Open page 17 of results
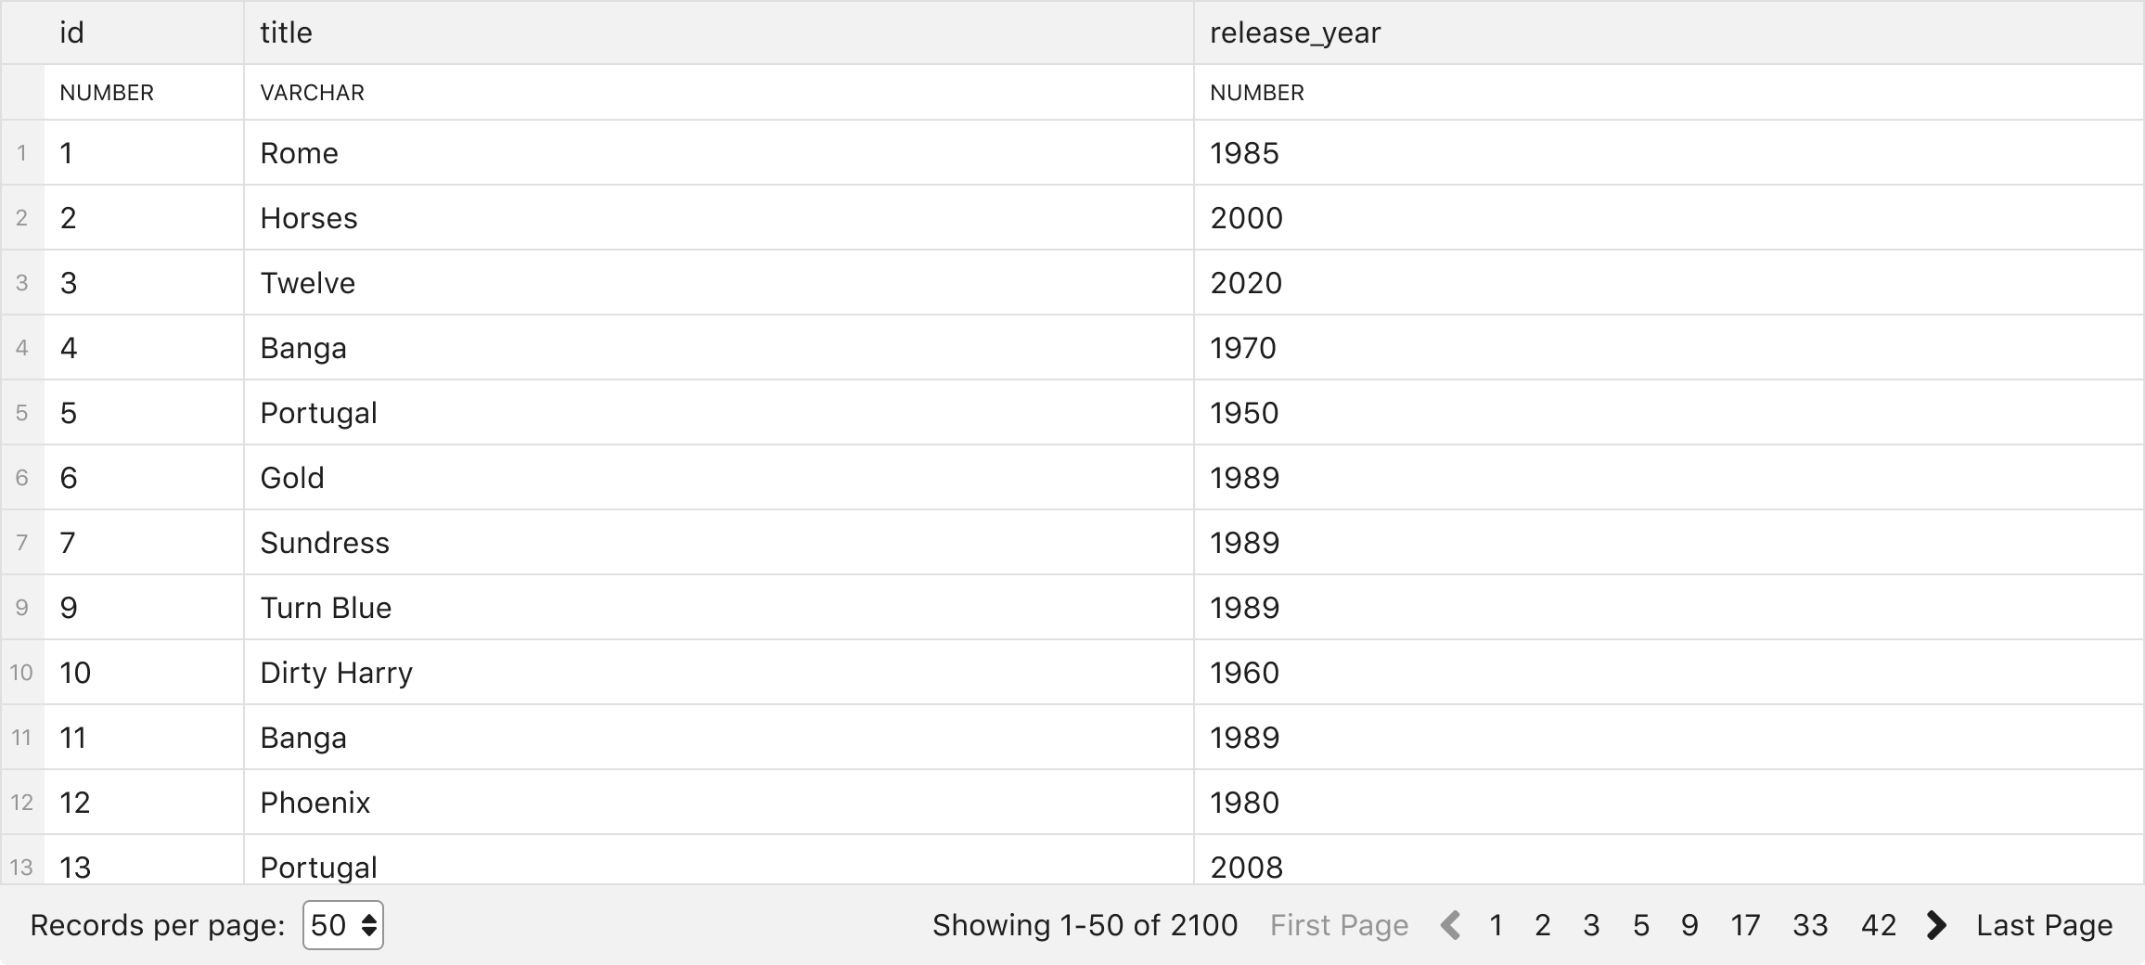 click(1745, 925)
